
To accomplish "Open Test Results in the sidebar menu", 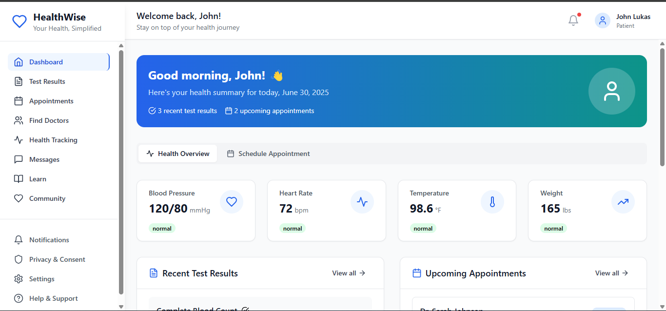I will (59, 81).
